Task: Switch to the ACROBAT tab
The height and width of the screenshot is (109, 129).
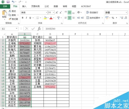Action: [x=86, y=6]
